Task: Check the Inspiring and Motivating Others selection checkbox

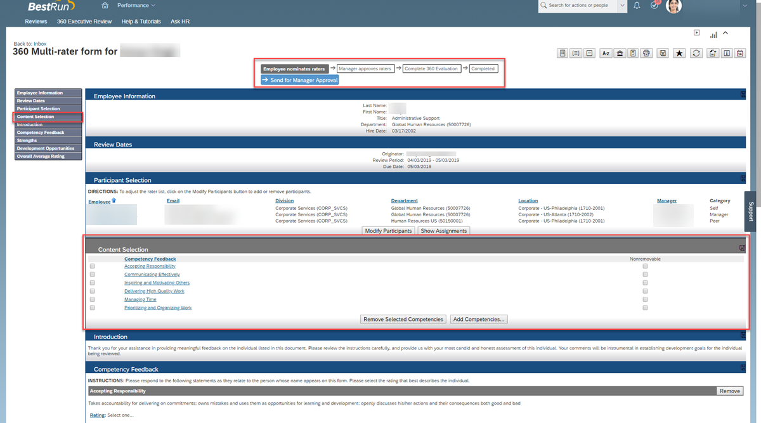Action: pyautogui.click(x=93, y=283)
